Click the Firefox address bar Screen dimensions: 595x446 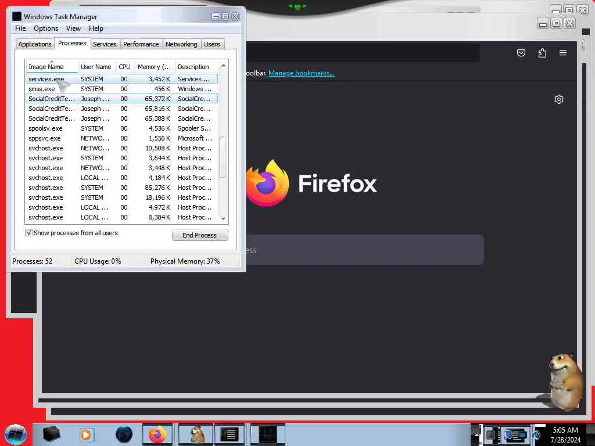[x=363, y=52]
